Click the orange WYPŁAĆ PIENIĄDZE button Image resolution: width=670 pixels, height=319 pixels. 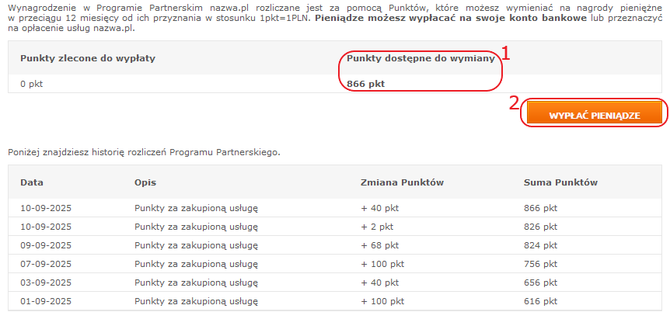pyautogui.click(x=595, y=115)
